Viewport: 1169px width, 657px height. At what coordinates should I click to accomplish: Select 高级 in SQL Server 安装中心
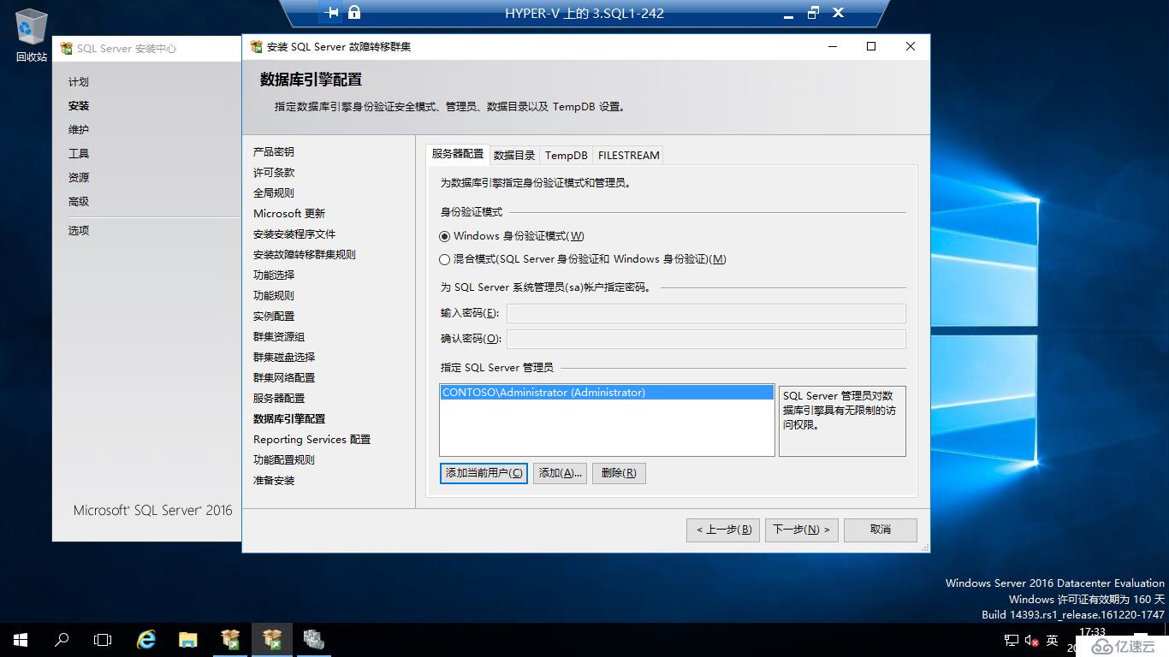pos(79,202)
